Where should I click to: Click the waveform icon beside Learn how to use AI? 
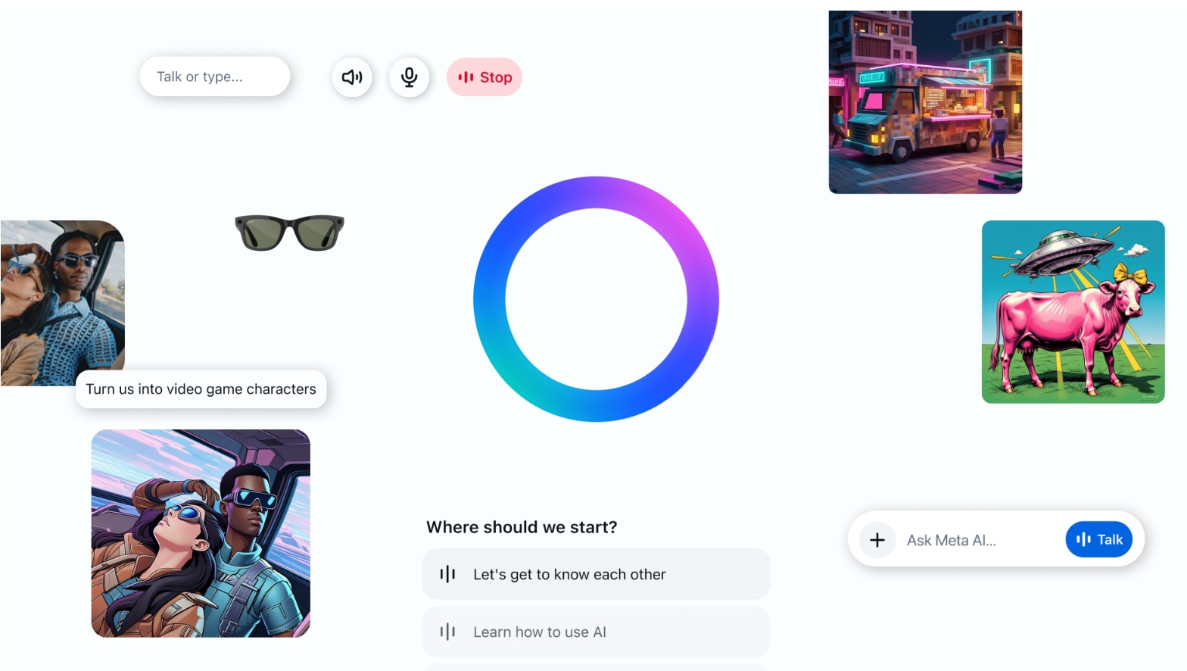[447, 632]
